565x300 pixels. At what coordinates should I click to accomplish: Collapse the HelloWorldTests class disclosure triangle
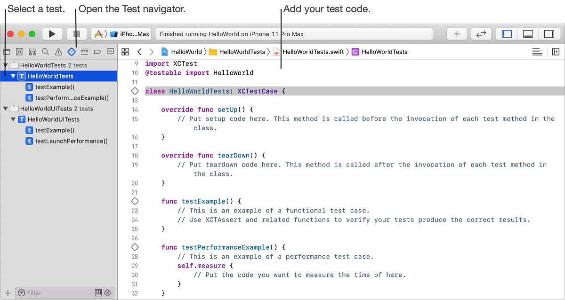coord(13,76)
